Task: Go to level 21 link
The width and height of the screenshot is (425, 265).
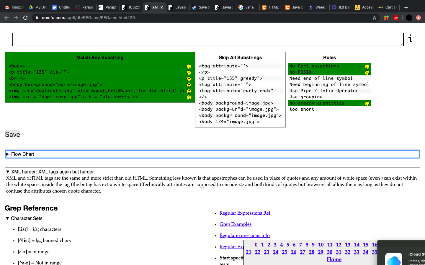Action: 249,252
